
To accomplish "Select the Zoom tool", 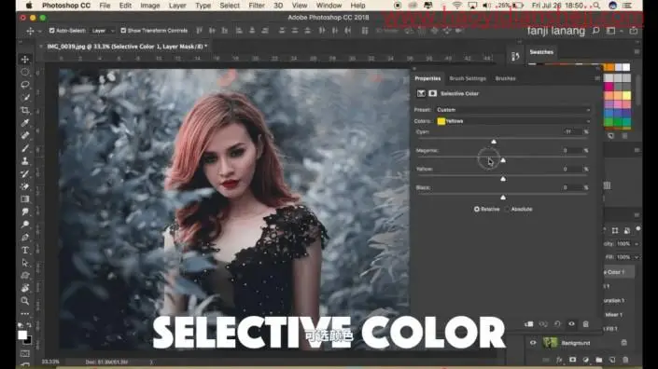I will (25, 301).
